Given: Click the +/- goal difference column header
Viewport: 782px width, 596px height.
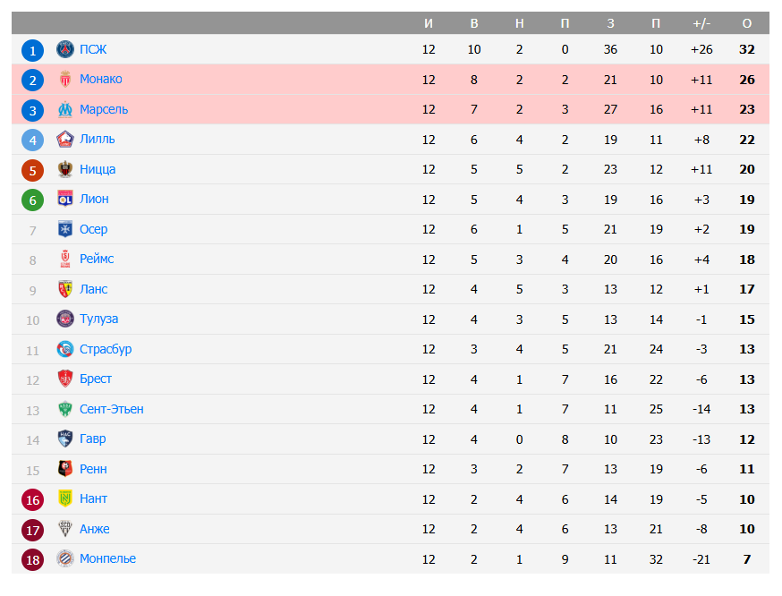Looking at the screenshot, I should [701, 23].
